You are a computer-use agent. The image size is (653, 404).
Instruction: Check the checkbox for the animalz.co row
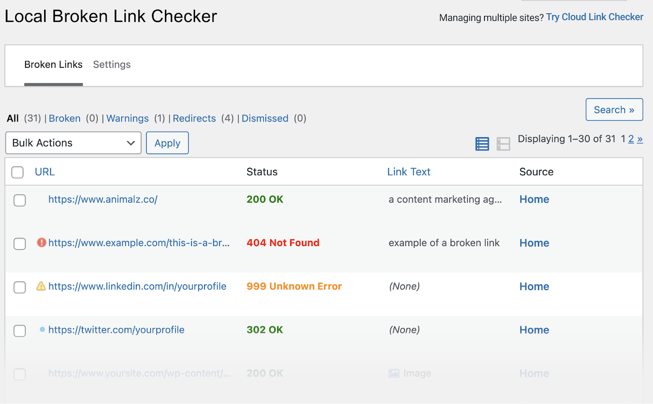click(19, 200)
